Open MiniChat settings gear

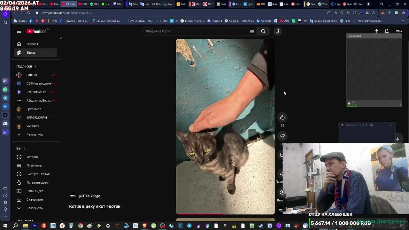[372, 125]
